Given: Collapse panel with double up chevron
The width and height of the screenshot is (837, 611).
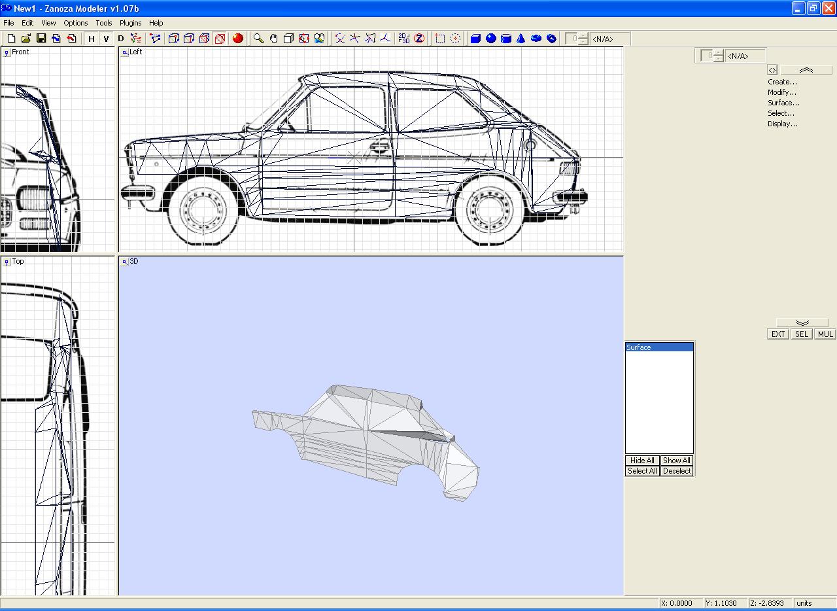Looking at the screenshot, I should coord(806,70).
